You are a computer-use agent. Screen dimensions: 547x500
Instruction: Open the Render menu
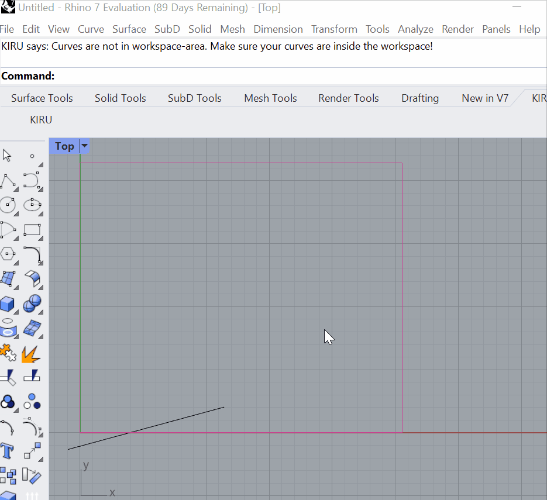click(457, 29)
